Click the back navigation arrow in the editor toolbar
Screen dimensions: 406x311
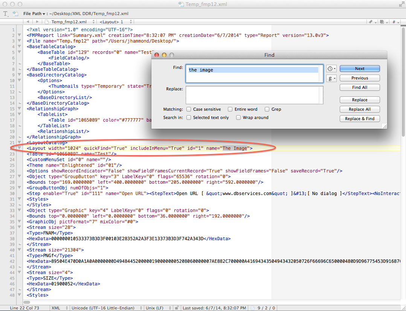point(28,22)
